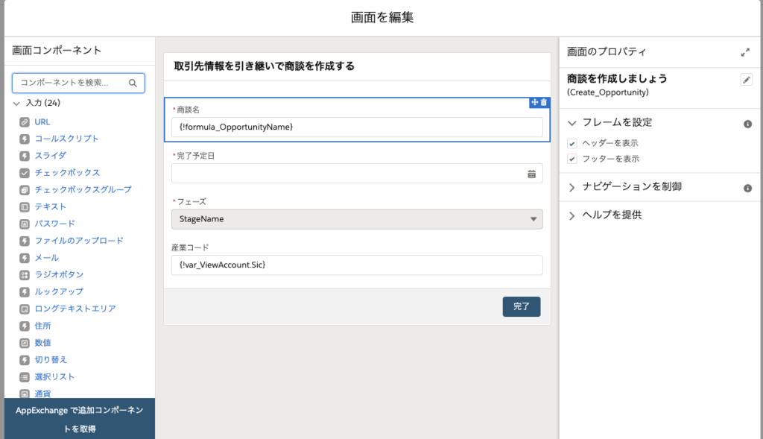Click info icon beside フレームを設定

747,124
